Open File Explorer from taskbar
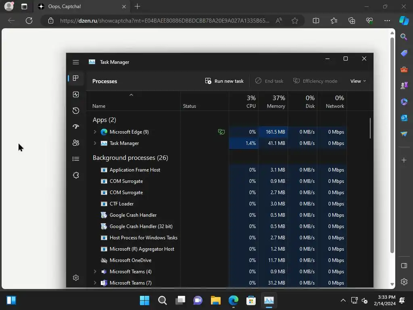This screenshot has width=413, height=310. coord(215,300)
